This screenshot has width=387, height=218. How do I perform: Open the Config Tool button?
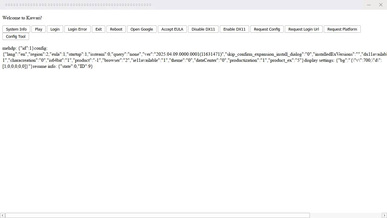(x=16, y=36)
